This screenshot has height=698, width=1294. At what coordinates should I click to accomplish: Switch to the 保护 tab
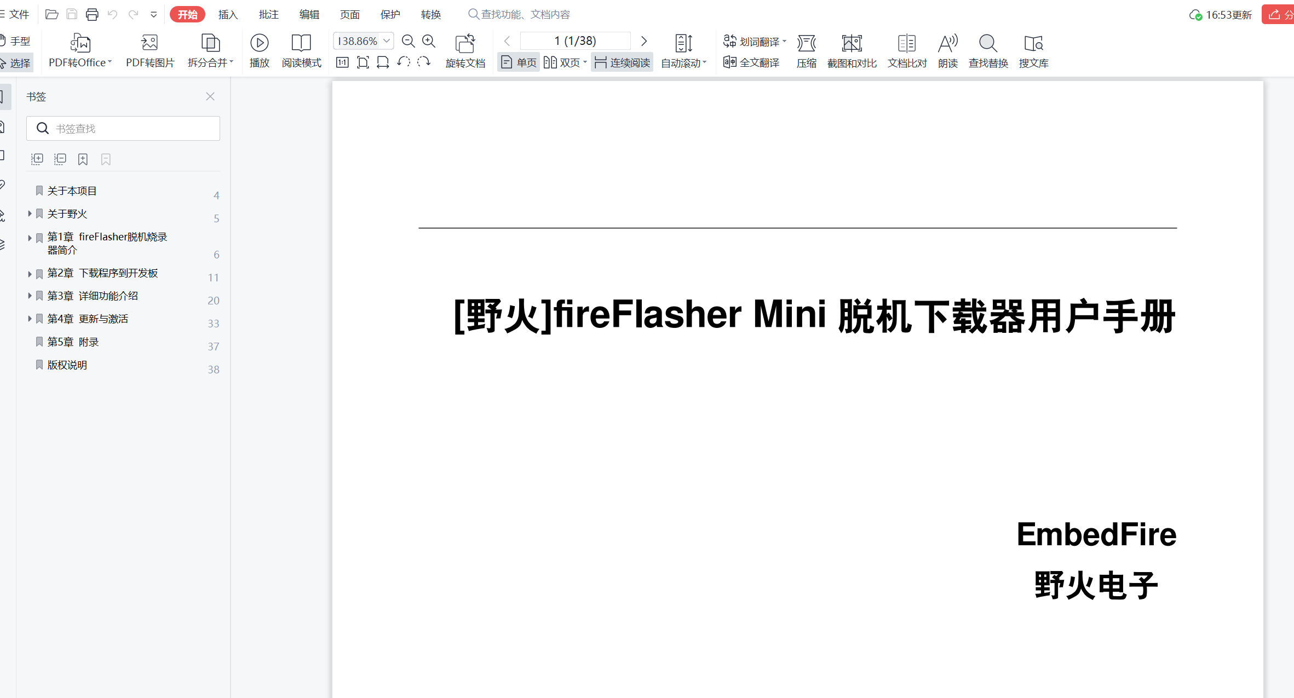pyautogui.click(x=390, y=14)
